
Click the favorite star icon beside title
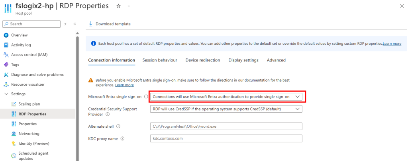click(118, 6)
